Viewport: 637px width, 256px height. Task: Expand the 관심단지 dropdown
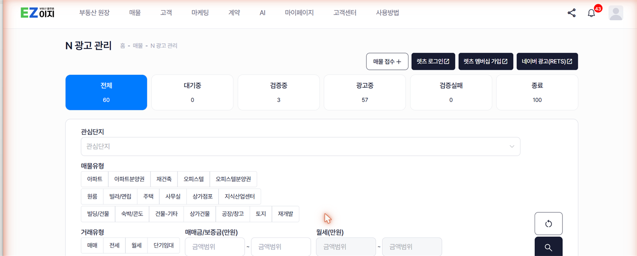(x=300, y=147)
